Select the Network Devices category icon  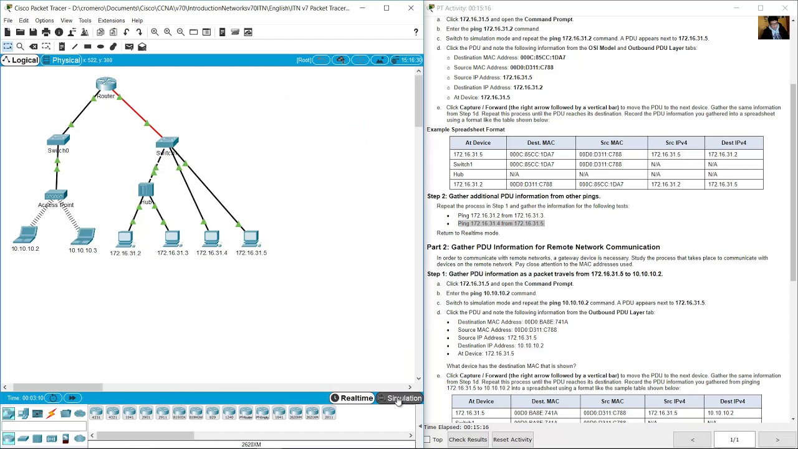click(x=8, y=413)
